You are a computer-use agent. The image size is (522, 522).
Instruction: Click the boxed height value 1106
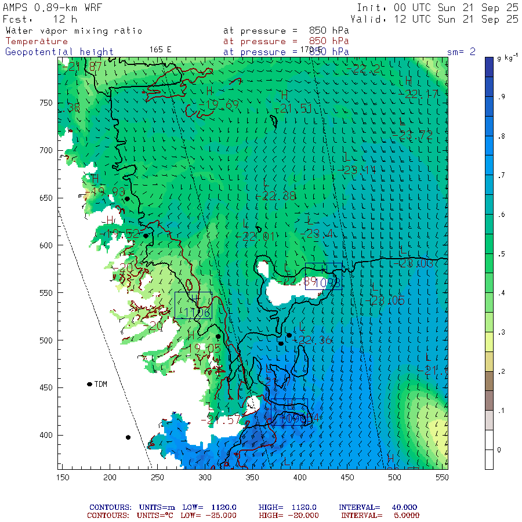(197, 312)
